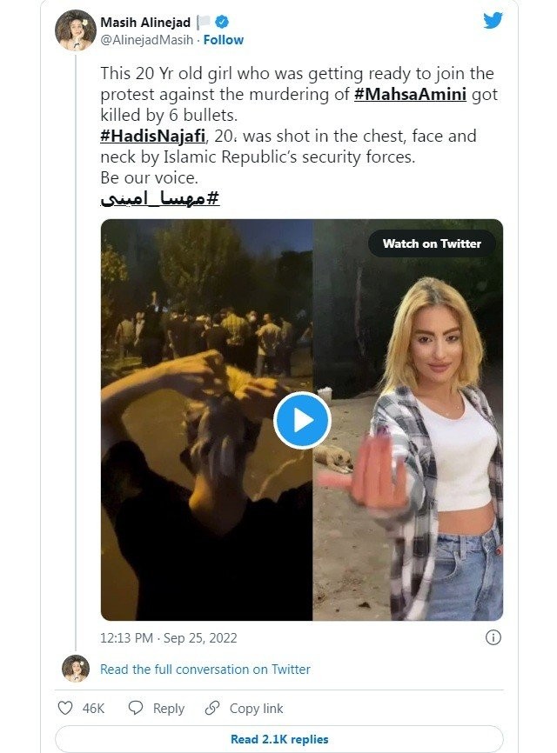This screenshot has height=753, width=557.
Task: Click the flag emoji beside the display name
Action: pyautogui.click(x=204, y=23)
